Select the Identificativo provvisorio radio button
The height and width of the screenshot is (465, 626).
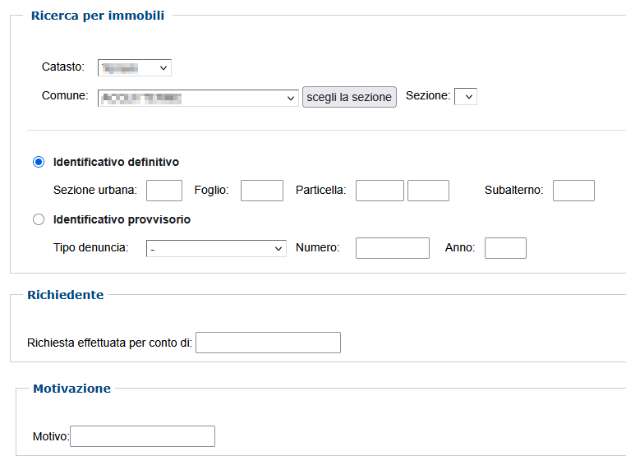point(39,219)
